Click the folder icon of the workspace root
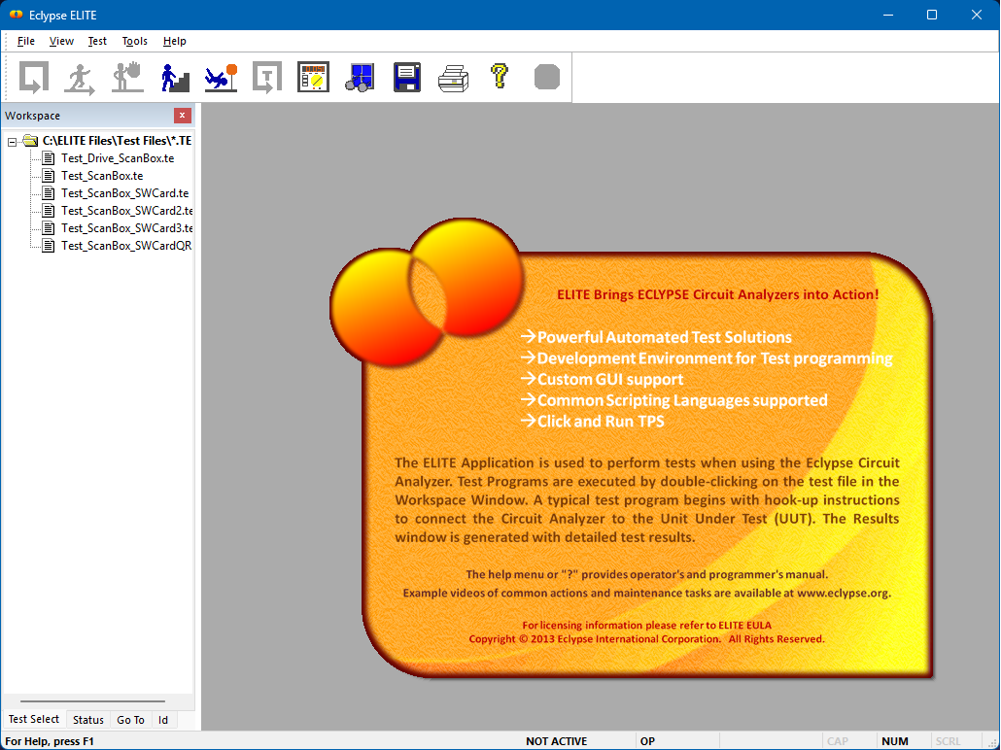Screen dimensions: 1001x750 pyautogui.click(x=30, y=141)
